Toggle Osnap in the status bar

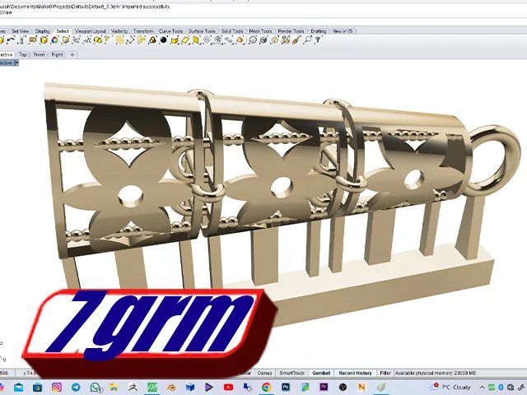(x=265, y=373)
